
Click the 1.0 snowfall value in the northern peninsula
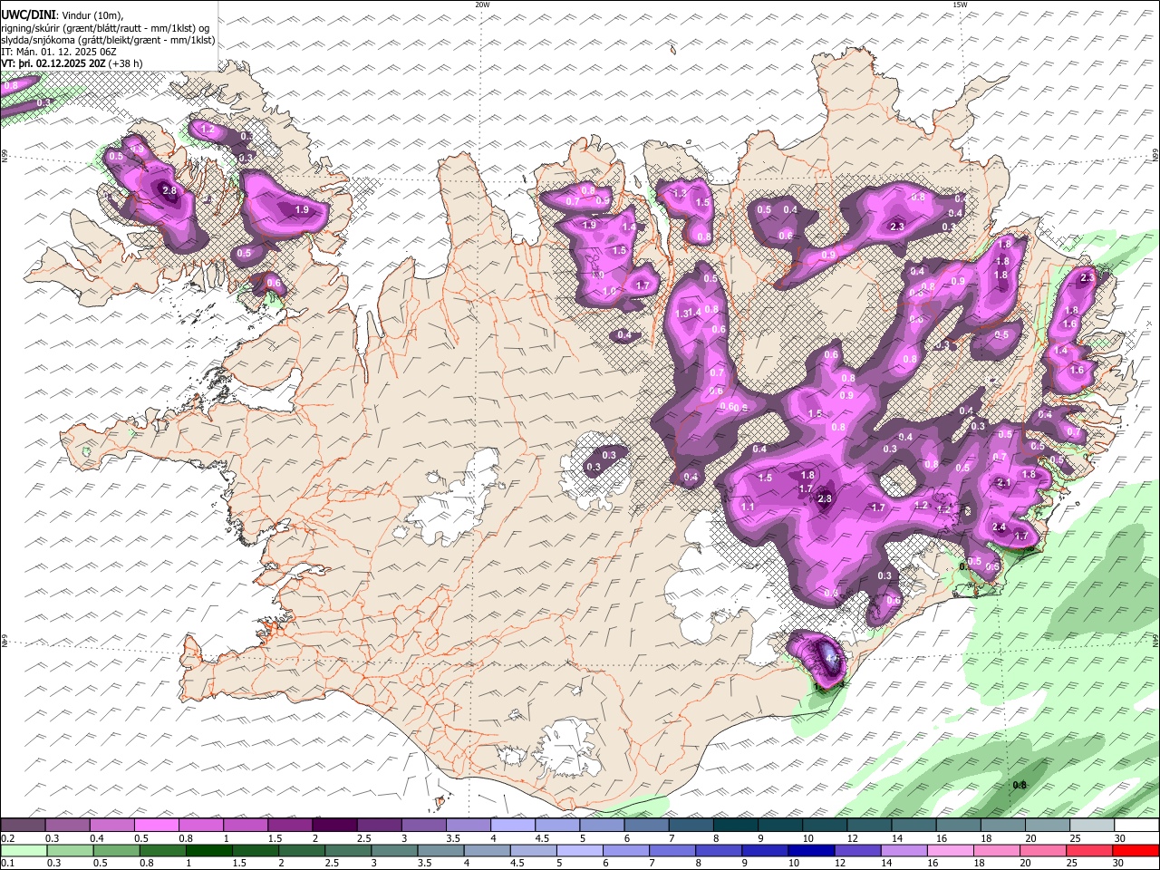(x=610, y=291)
